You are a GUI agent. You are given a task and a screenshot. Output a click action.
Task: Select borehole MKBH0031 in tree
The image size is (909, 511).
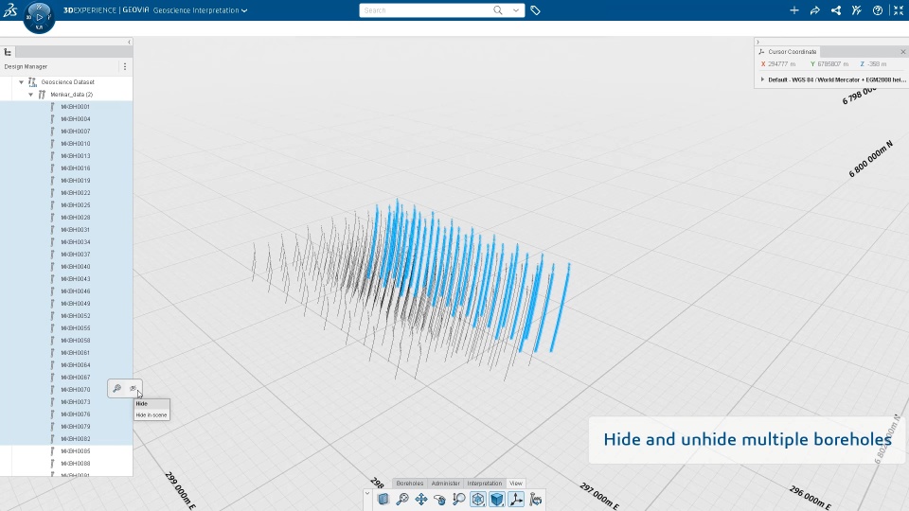point(76,230)
